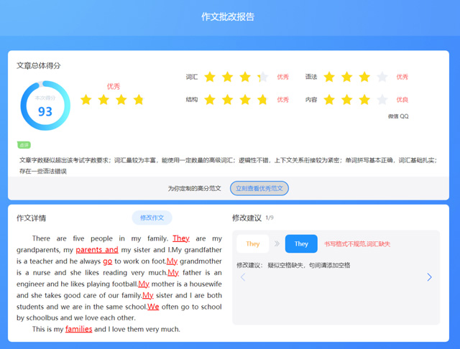This screenshot has width=460, height=349.
Task: Click the green 点评 tag icon
Action: 24,145
